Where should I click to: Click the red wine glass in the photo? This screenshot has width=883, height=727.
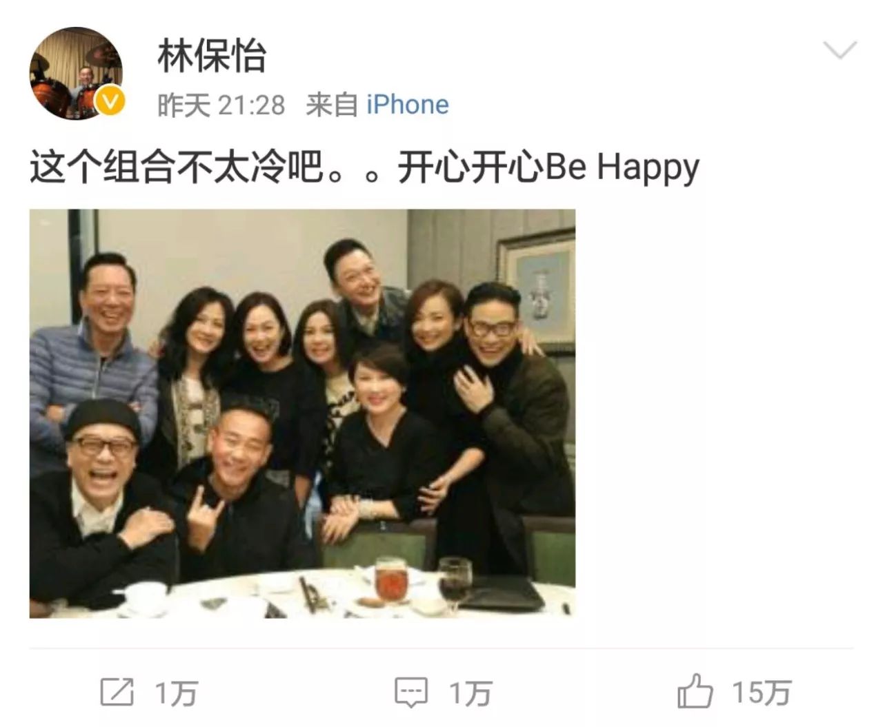point(455,586)
